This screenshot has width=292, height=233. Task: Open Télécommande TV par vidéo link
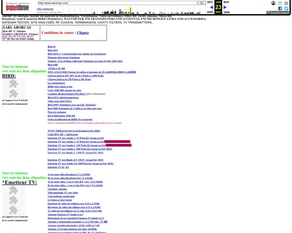point(63,193)
